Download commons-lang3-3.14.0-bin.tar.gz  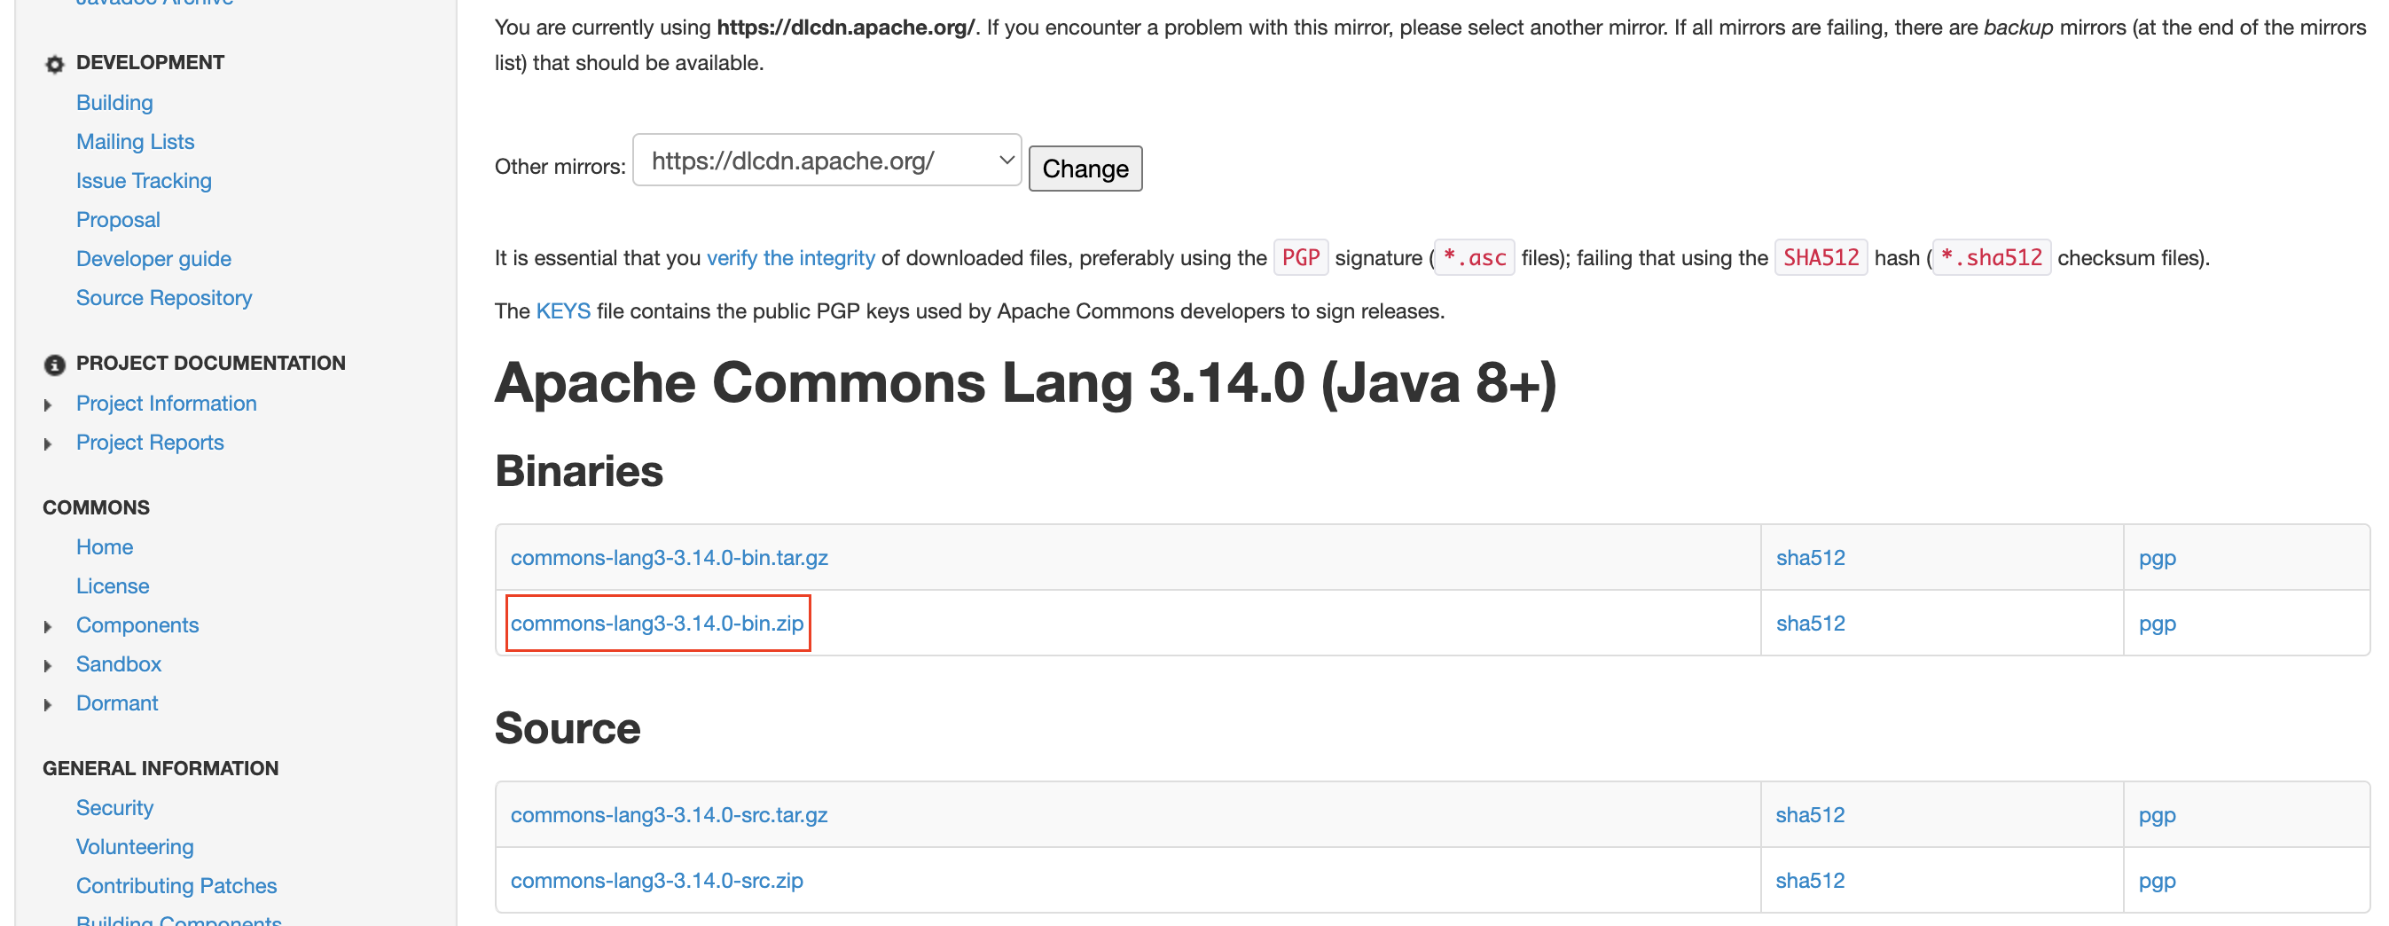point(669,558)
